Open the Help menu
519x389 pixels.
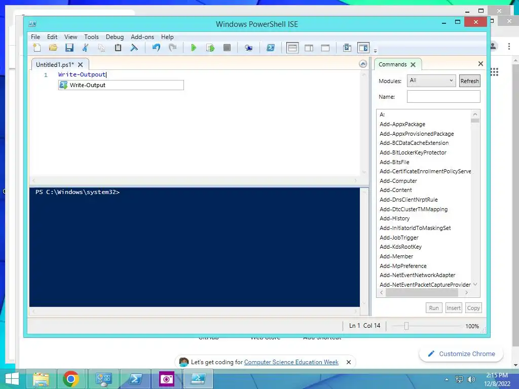click(167, 36)
